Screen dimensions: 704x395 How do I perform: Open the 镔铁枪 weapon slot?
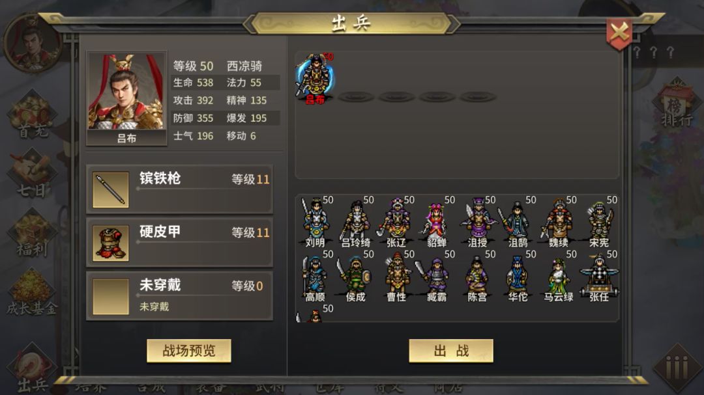pyautogui.click(x=180, y=189)
